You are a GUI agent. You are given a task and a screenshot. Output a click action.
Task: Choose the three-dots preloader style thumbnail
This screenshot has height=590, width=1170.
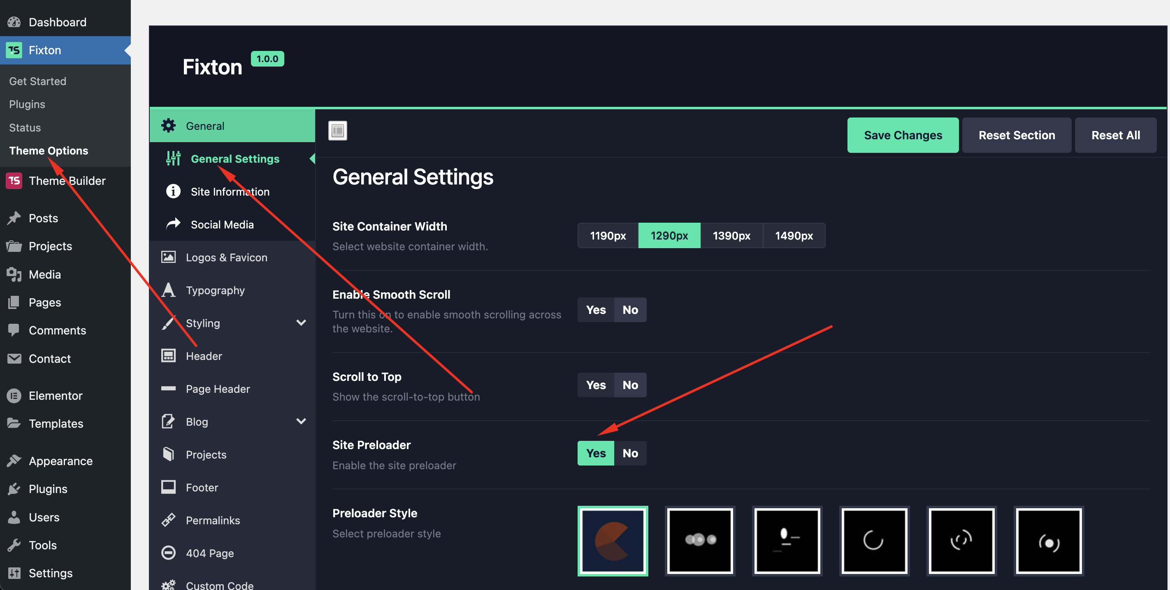pyautogui.click(x=699, y=541)
